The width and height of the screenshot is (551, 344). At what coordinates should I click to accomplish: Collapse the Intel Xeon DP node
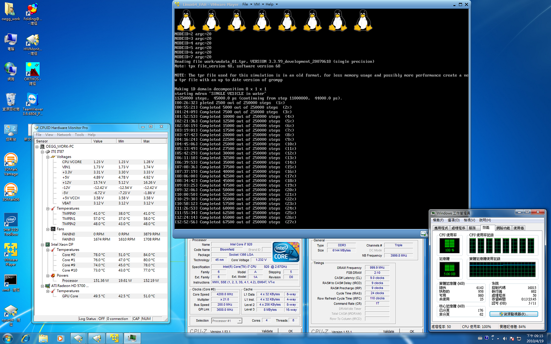(42, 245)
